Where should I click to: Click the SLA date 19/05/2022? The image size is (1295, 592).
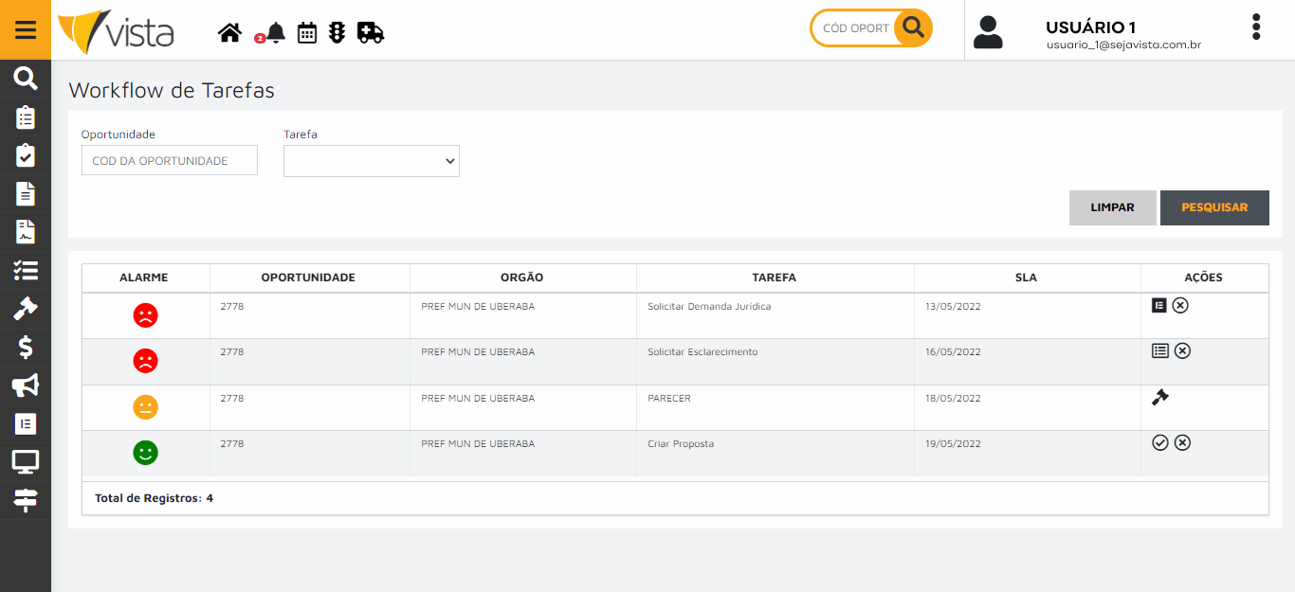point(955,444)
